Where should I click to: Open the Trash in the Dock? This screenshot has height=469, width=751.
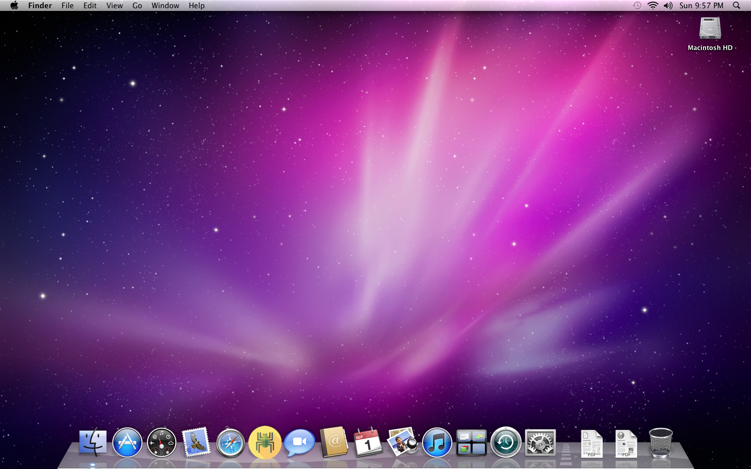661,442
